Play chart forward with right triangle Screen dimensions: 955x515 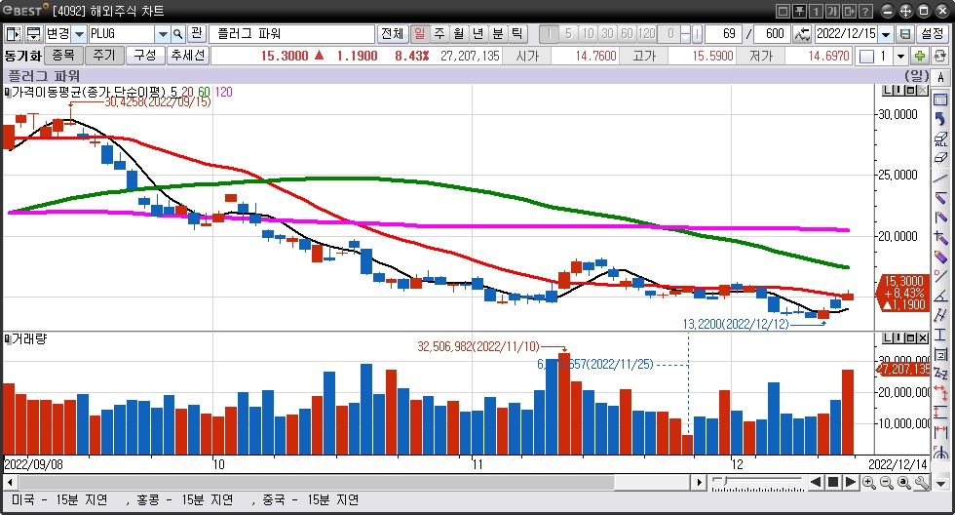[851, 483]
